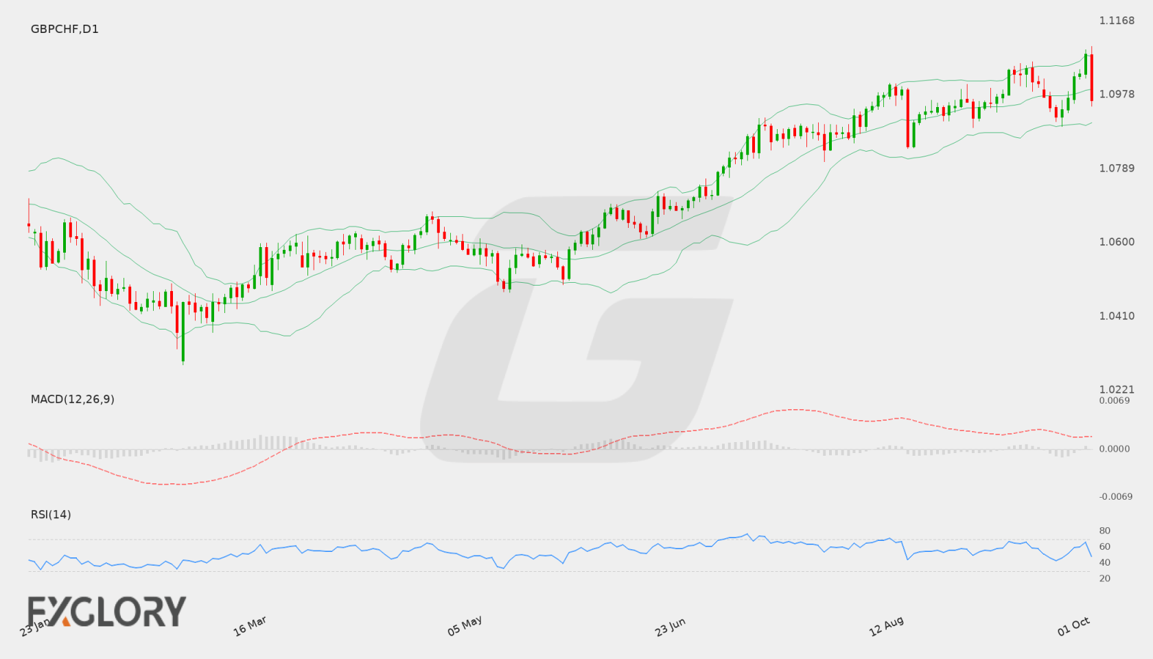Click the RSI 40 level label
The width and height of the screenshot is (1153, 659).
coord(1105,562)
